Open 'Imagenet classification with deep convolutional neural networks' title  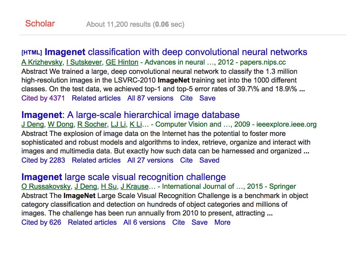pyautogui.click(x=176, y=52)
